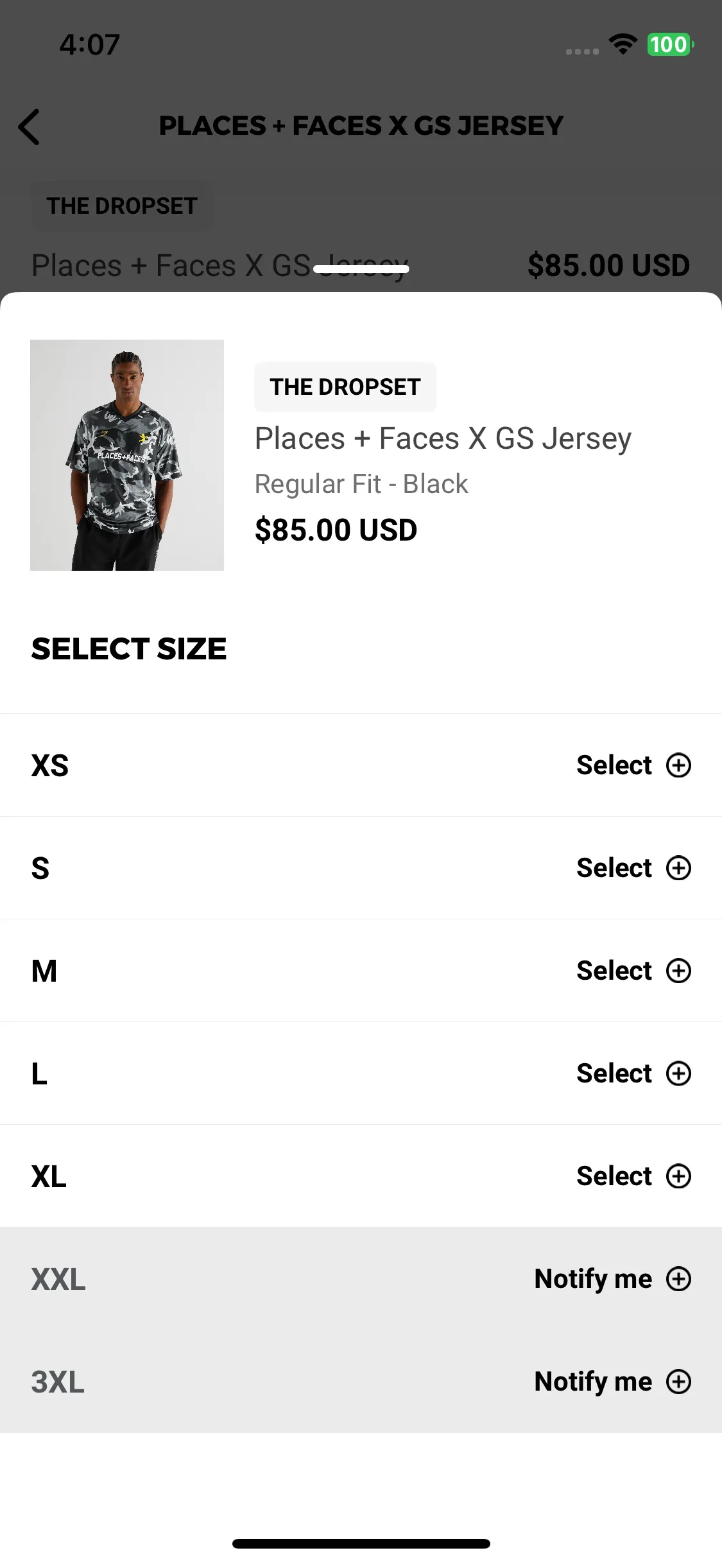Tap the Places + Faces X GS Jersey title
The image size is (722, 1564).
click(x=443, y=439)
